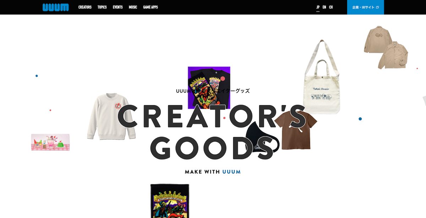Image resolution: width=426 pixels, height=218 pixels.
Task: Open the MUSIC section
Action: tap(133, 7)
